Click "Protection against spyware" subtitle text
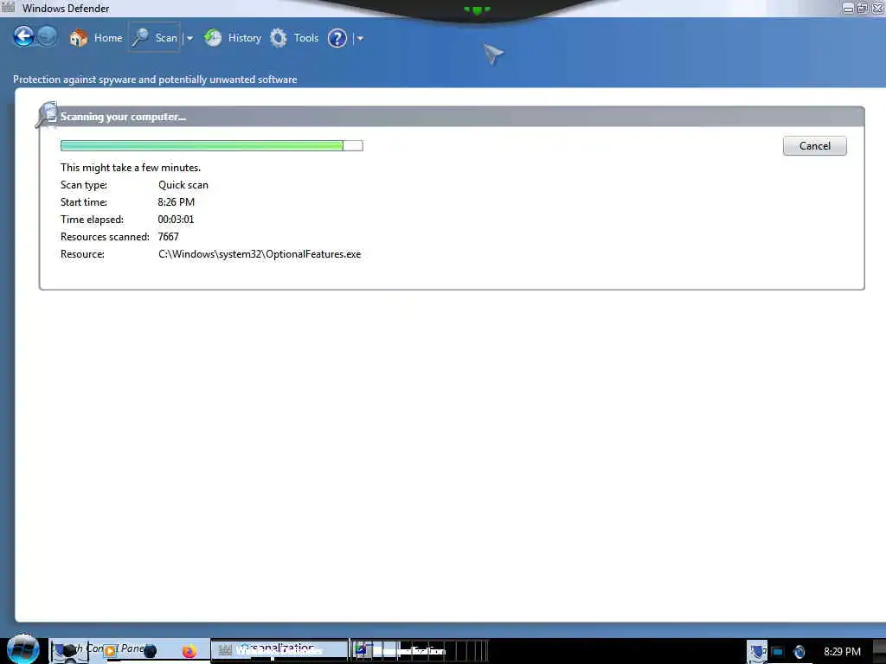Screen dimensions: 886x664 click(x=155, y=80)
